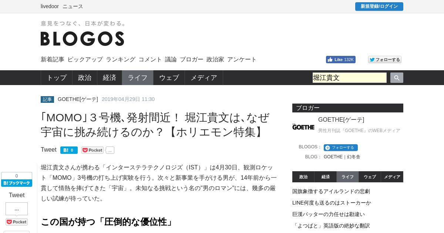Select ライフ tab in sidebar article list
This screenshot has width=444, height=233.
click(348, 177)
